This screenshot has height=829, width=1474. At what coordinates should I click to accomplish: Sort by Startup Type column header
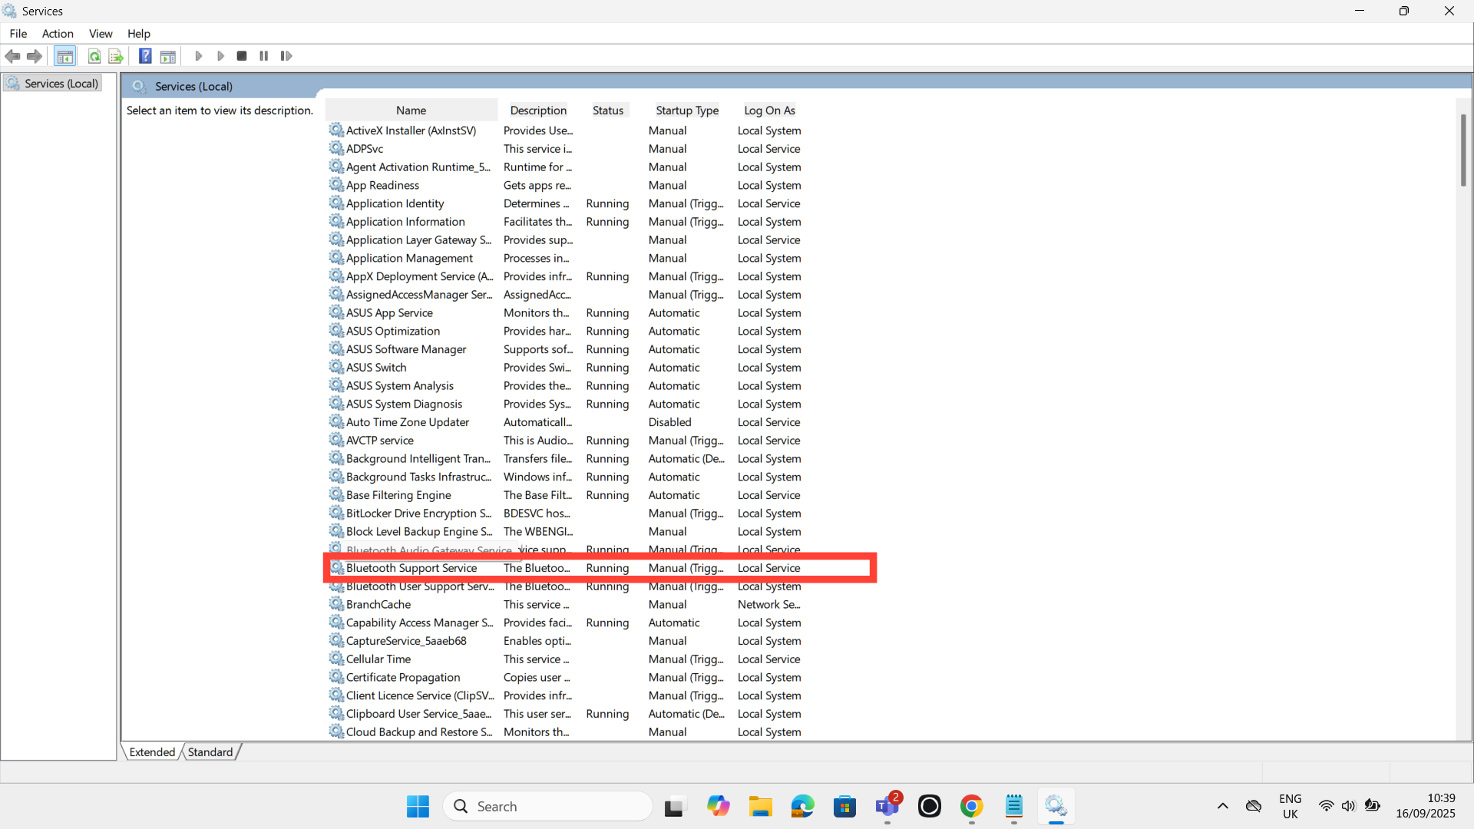[687, 111]
